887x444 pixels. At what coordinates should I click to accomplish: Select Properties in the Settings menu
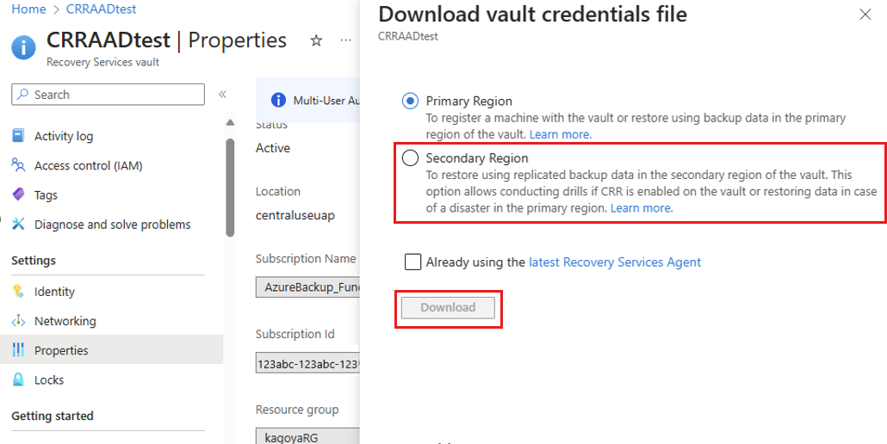tap(61, 350)
